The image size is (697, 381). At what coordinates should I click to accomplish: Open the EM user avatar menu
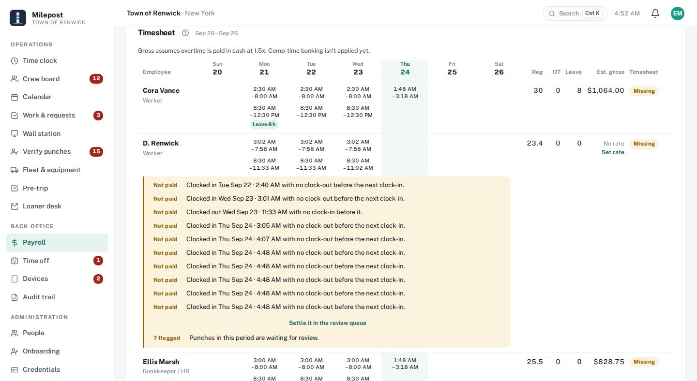(678, 14)
